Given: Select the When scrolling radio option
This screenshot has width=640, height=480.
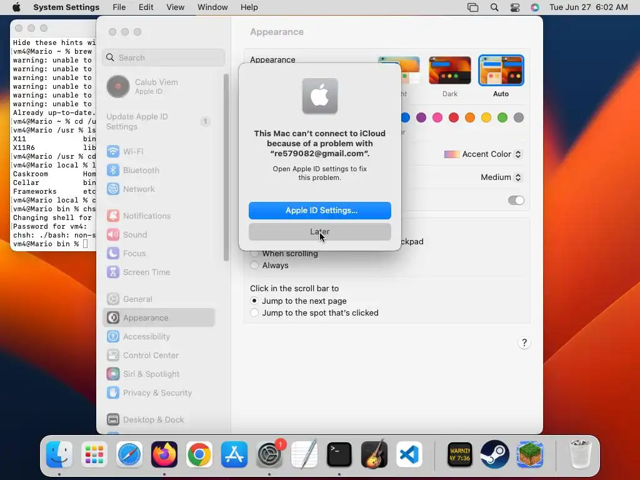Looking at the screenshot, I should coord(254,254).
